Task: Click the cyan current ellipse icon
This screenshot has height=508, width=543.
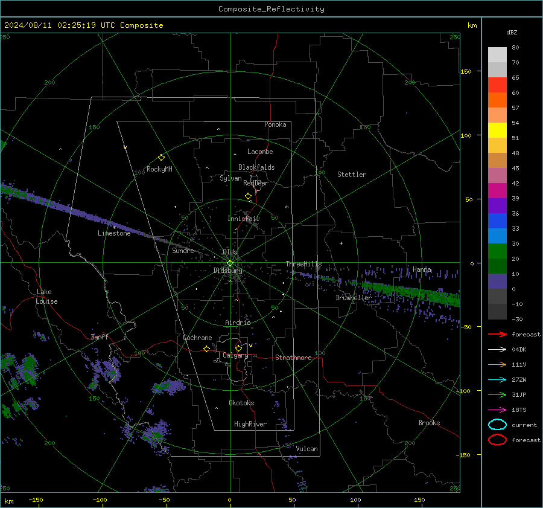Action: [497, 425]
